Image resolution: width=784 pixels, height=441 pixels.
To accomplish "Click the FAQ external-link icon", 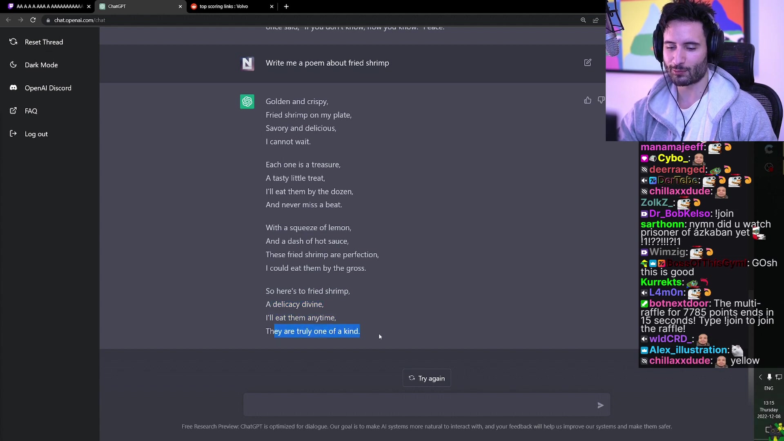I will [13, 110].
